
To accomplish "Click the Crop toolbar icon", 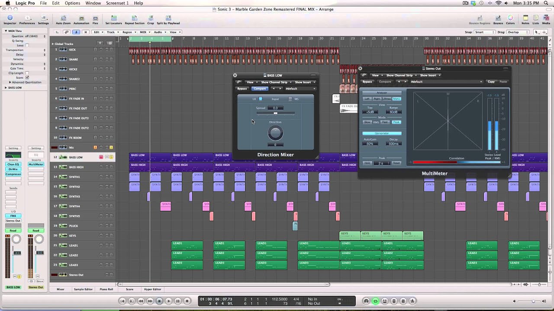I will point(151,19).
